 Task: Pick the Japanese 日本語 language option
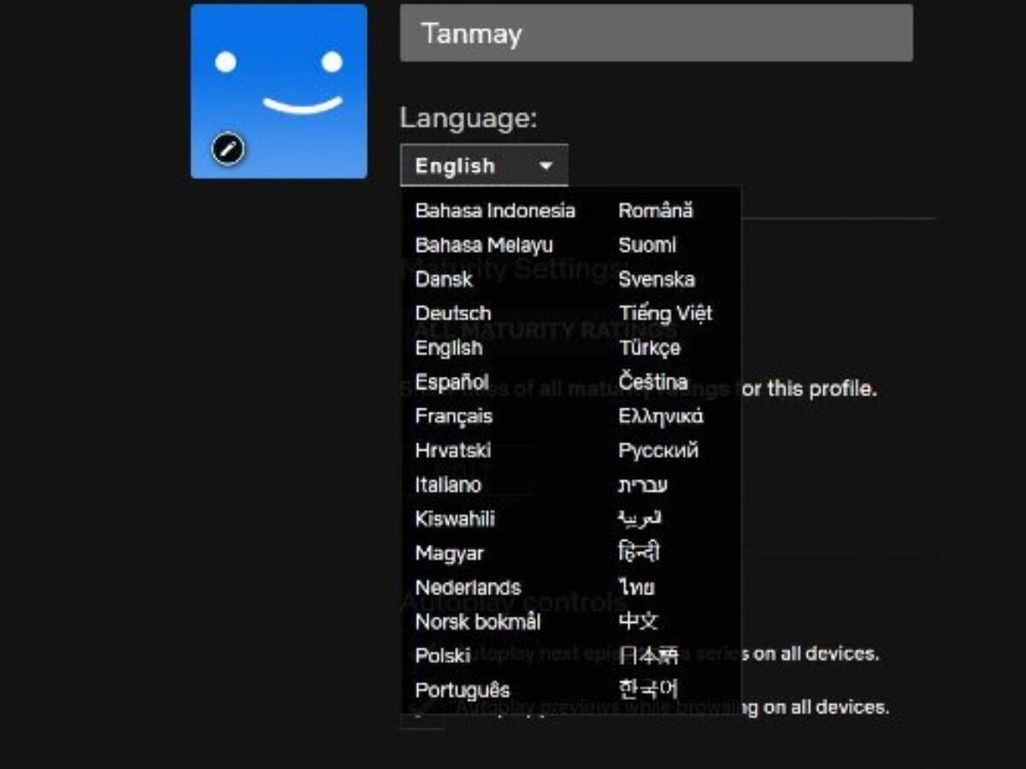(x=648, y=656)
